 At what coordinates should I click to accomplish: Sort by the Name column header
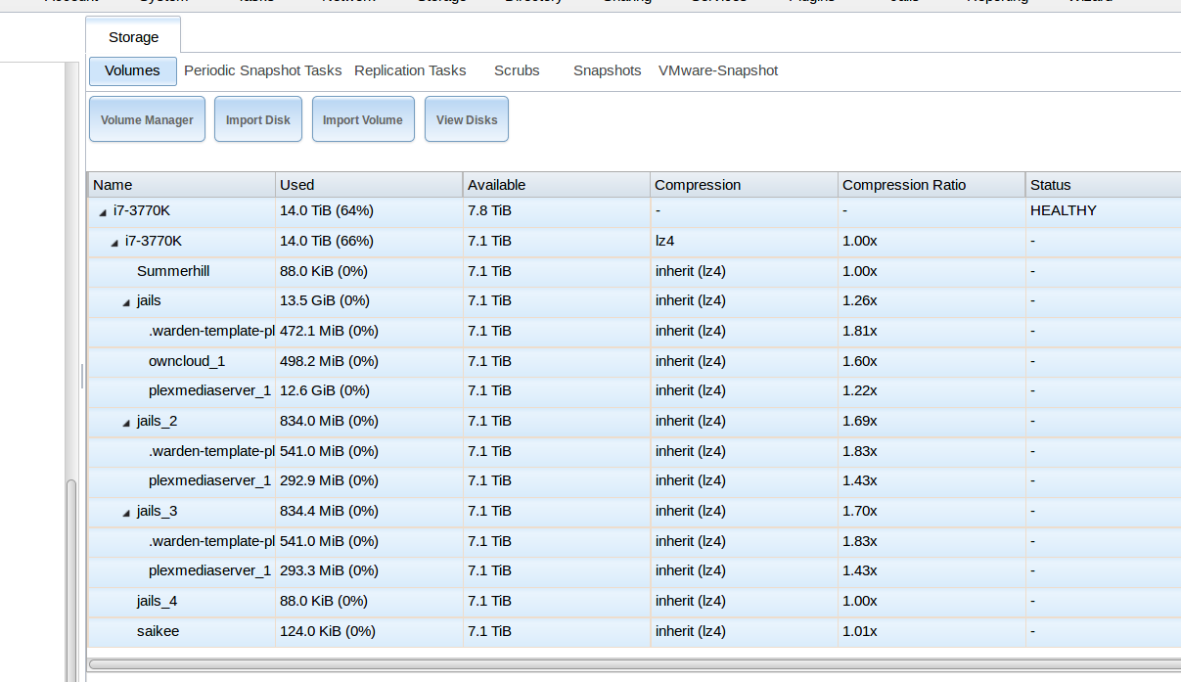(x=182, y=185)
